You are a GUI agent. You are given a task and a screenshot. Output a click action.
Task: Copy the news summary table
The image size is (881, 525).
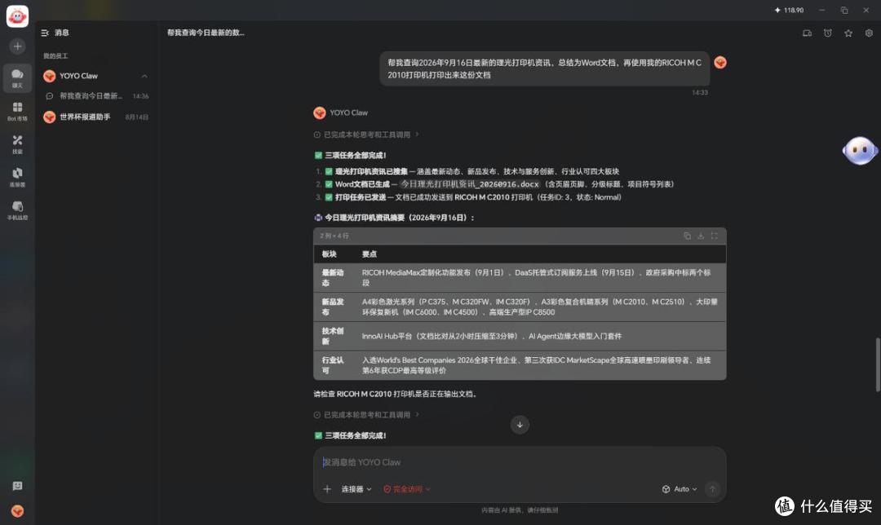click(687, 236)
